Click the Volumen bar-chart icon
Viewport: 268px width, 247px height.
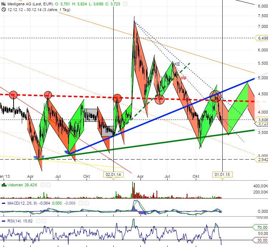(x=4, y=185)
